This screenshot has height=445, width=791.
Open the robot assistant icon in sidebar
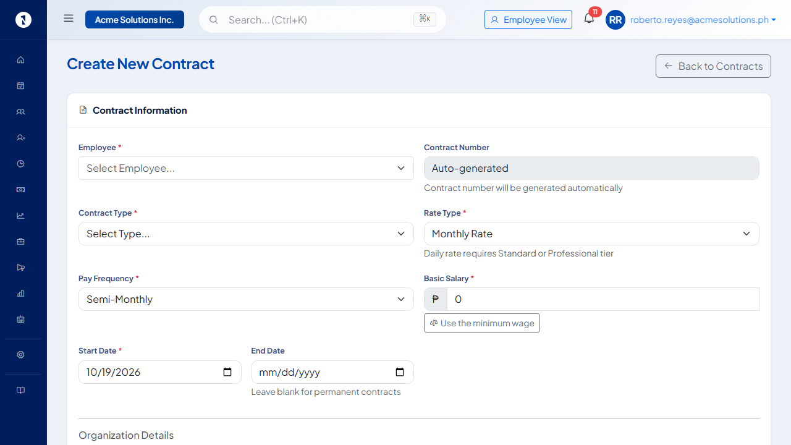coord(20,320)
